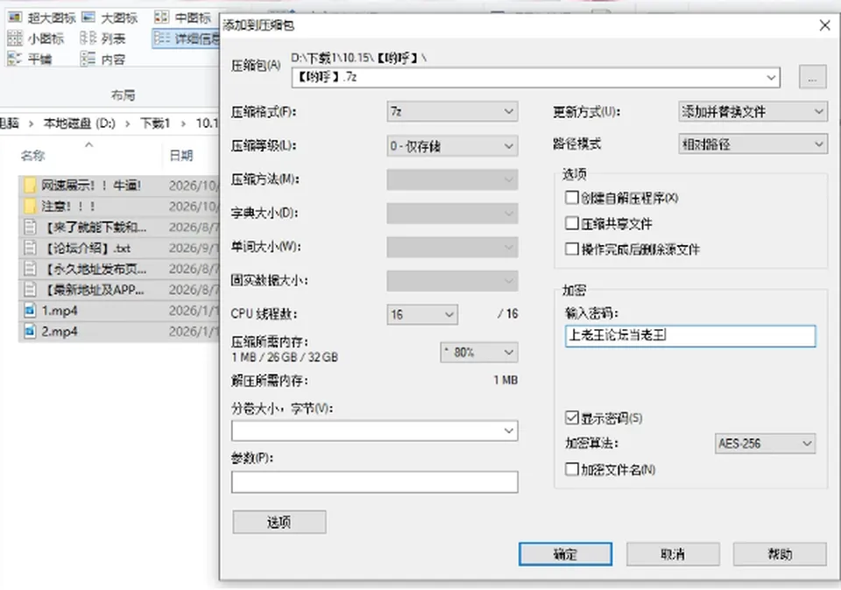841x590 pixels.
Task: Click the folder icon of 网速展示！！牛逼!
Action: (30, 186)
